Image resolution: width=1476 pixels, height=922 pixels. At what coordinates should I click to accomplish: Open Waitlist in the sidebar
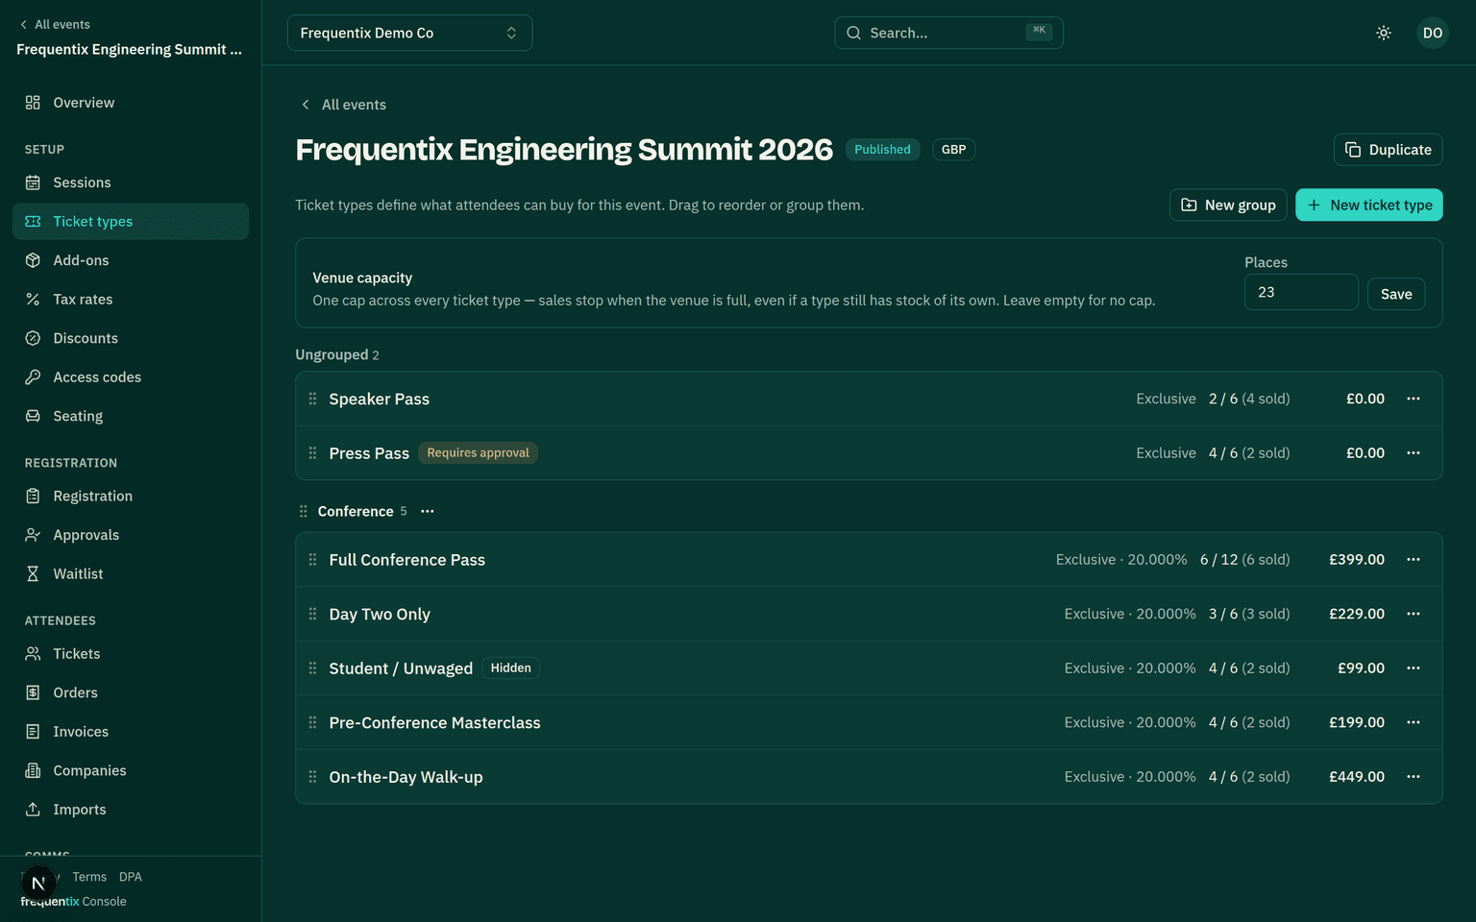click(131, 573)
